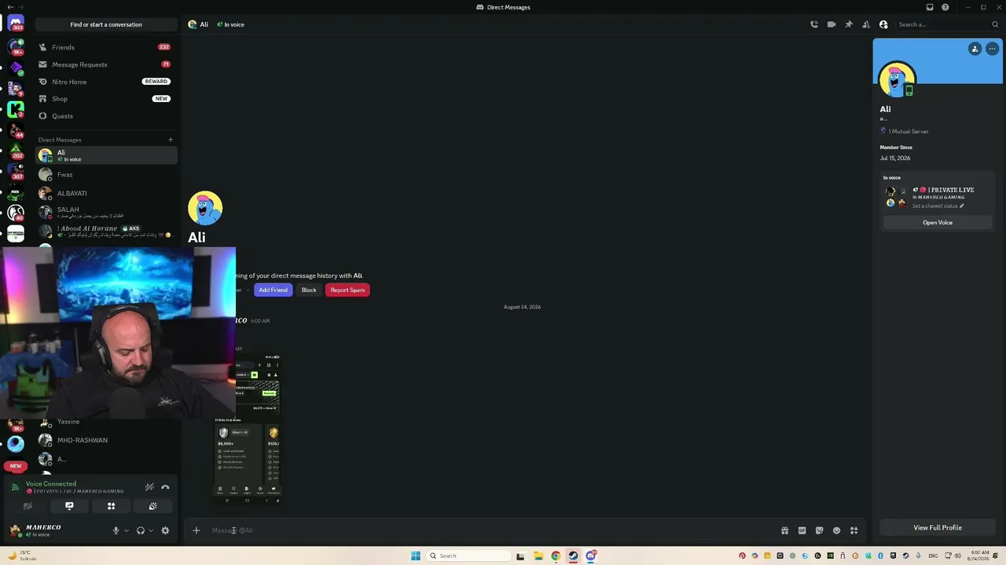Create a new DM with plus icon
Image resolution: width=1006 pixels, height=565 pixels.
[171, 140]
